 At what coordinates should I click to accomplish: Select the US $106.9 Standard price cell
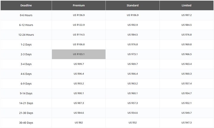point(133,15)
